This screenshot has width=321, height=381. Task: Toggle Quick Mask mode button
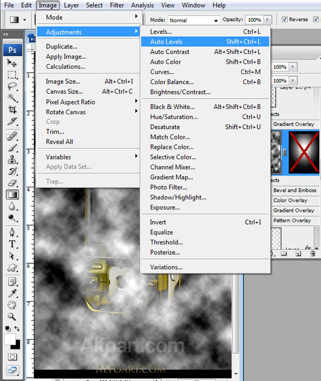click(12, 356)
